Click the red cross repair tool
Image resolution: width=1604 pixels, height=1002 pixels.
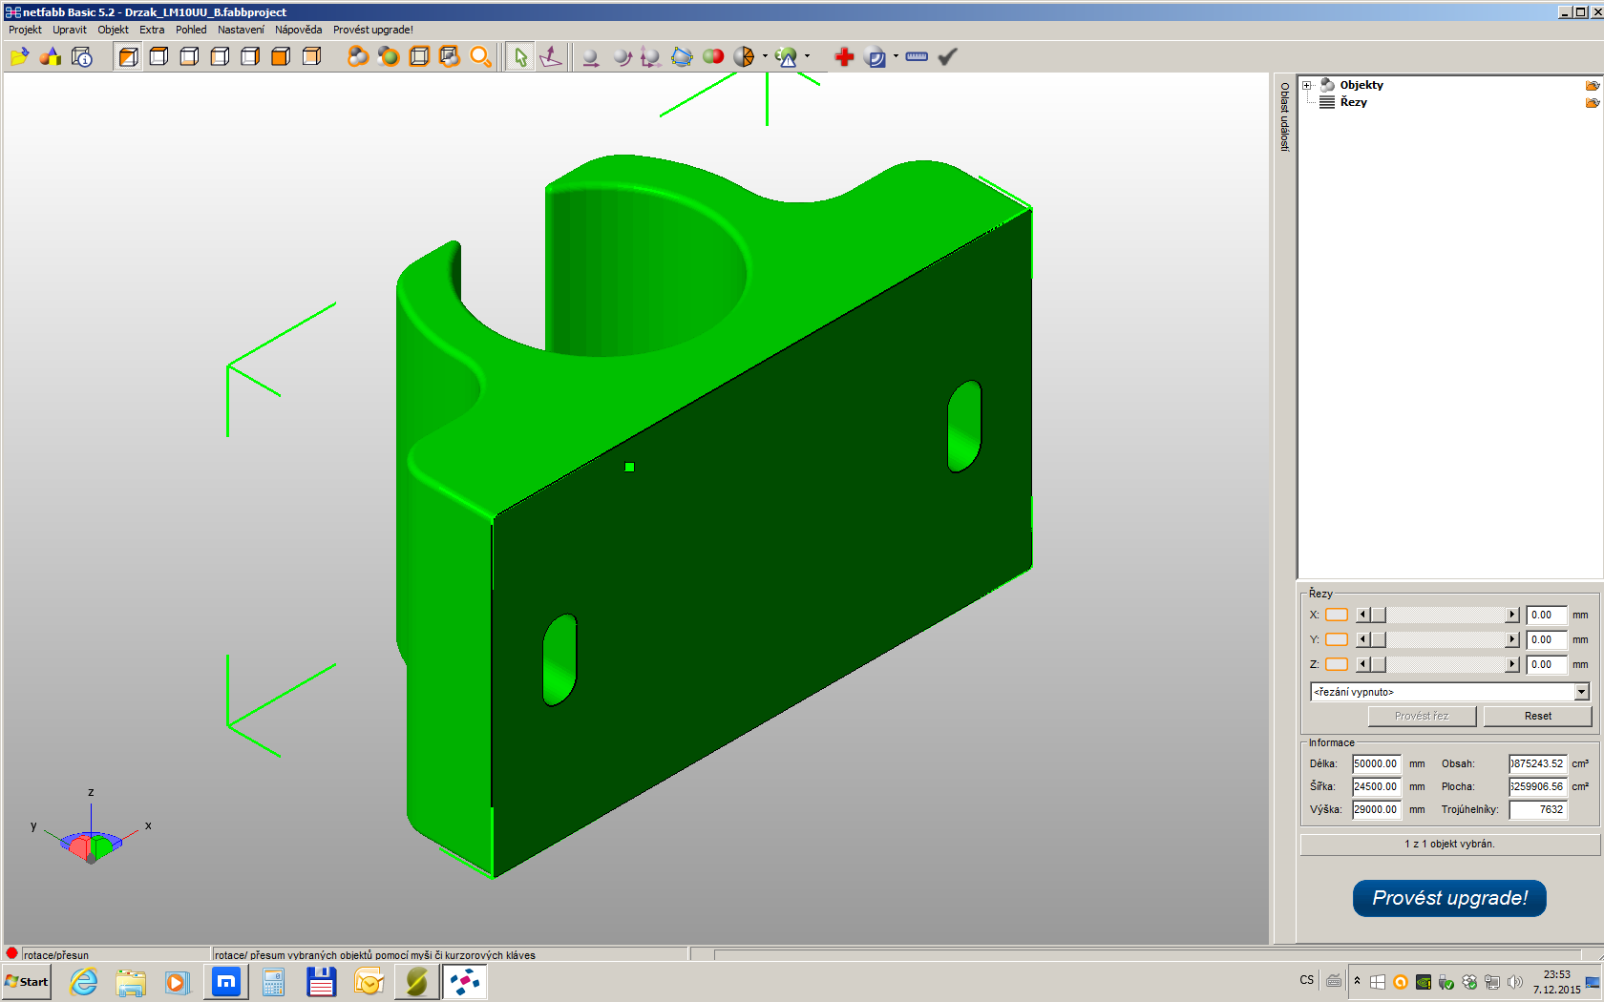[x=843, y=57]
